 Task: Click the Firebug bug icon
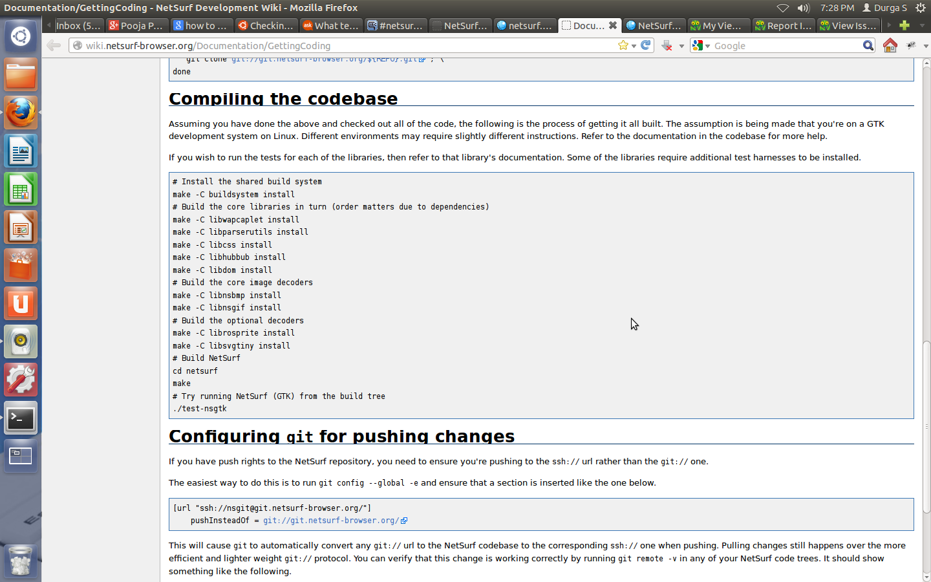pos(912,45)
